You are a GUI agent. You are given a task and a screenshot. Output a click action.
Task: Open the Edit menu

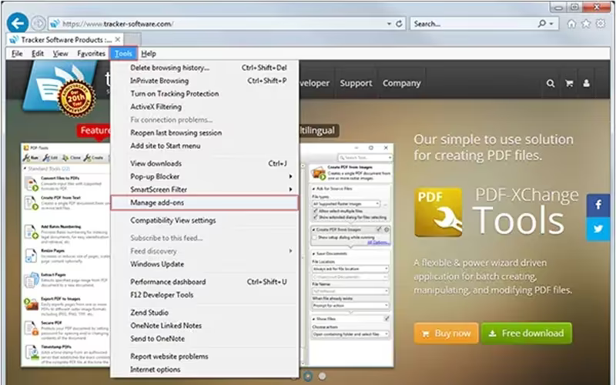pos(38,53)
